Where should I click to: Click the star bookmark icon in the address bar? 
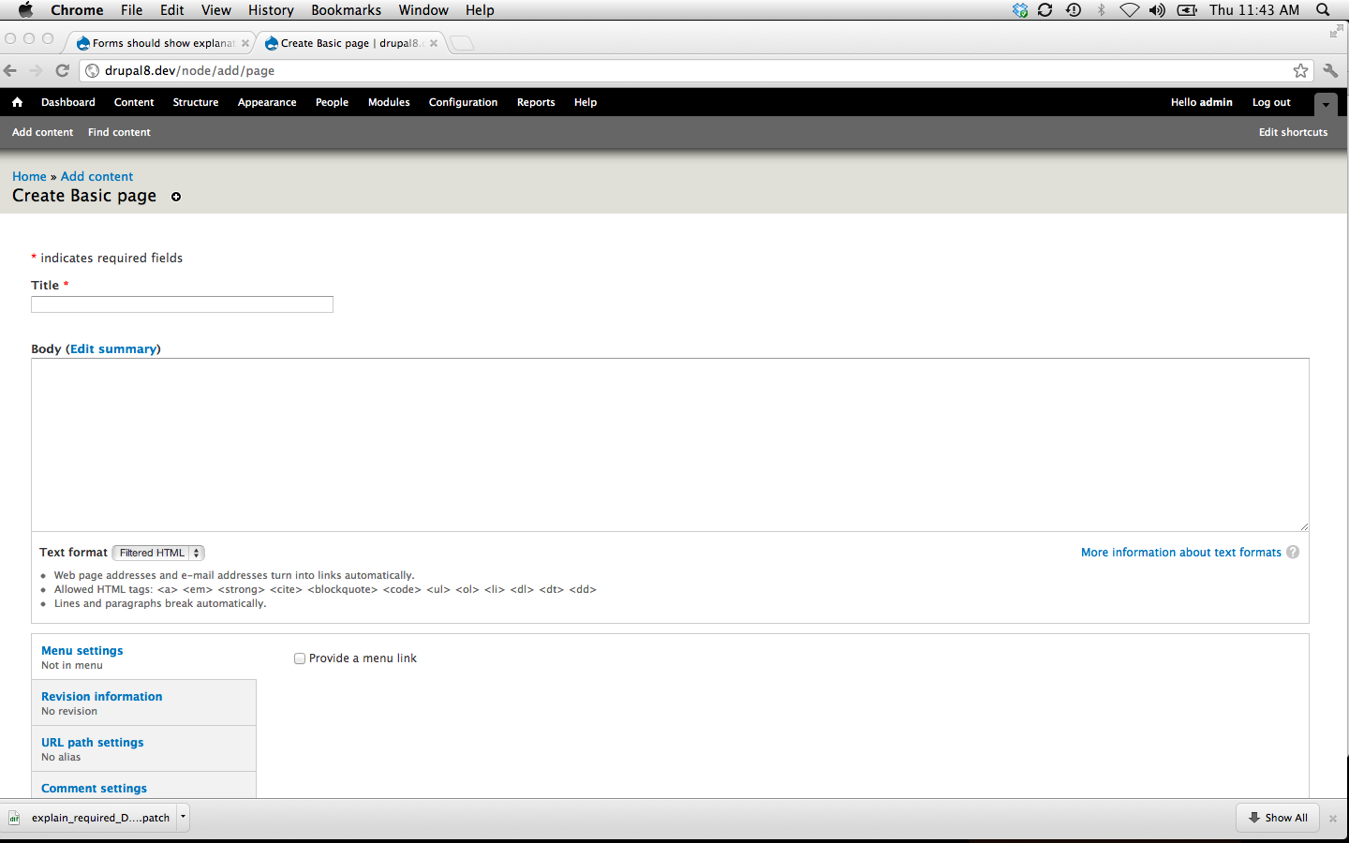pos(1300,70)
